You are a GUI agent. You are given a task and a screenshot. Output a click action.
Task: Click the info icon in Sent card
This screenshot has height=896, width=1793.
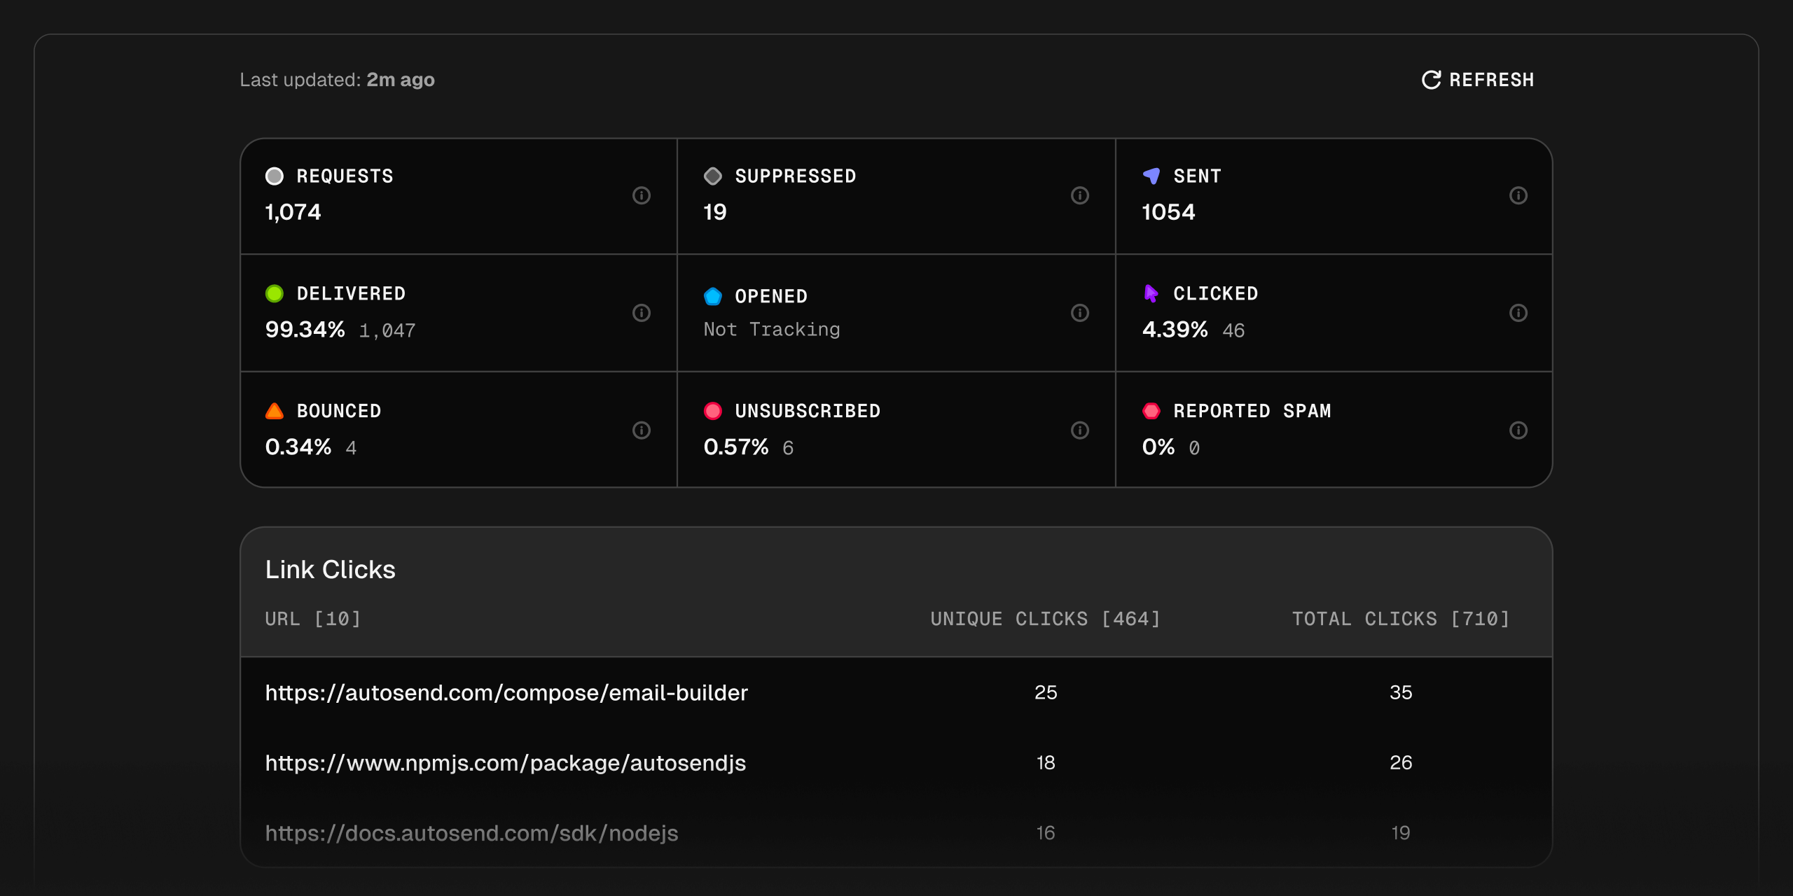[1518, 195]
